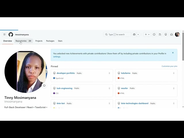Expand the Copilot dropdown arrow
The image size is (184, 138).
[138, 34]
